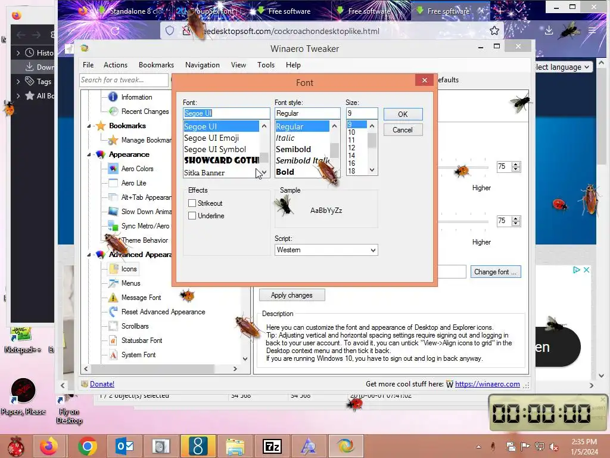Click the upper spacing slider track
This screenshot has height=458, width=610.
tap(463, 168)
